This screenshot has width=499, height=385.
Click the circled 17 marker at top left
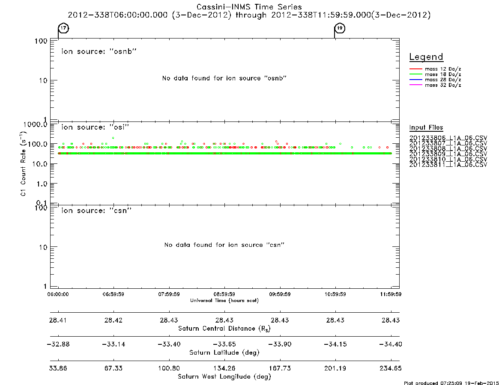point(64,28)
